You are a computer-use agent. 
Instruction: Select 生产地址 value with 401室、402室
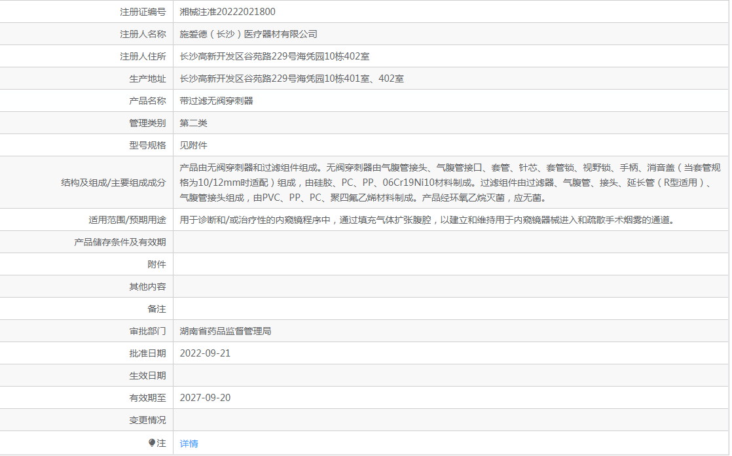[292, 79]
